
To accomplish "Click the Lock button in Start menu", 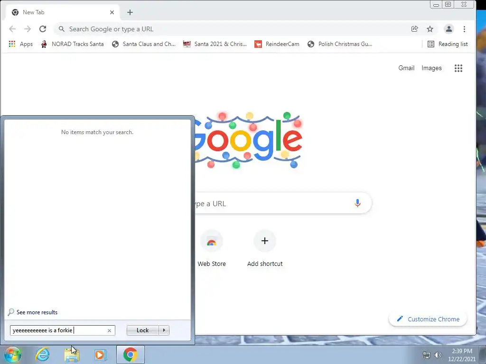I will 142,330.
